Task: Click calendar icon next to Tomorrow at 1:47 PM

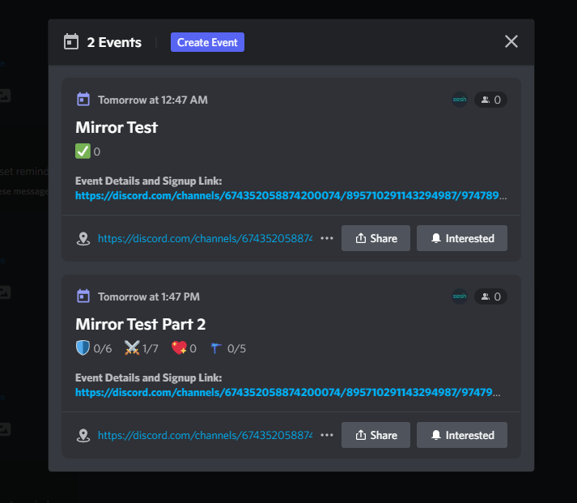Action: point(83,296)
